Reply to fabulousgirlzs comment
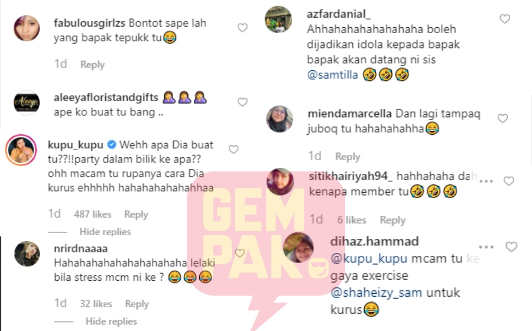Screen dimensions: 532x331 click(92, 65)
